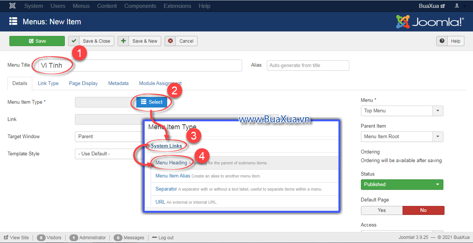
Task: Open the Target Window dropdown
Action: point(109,137)
